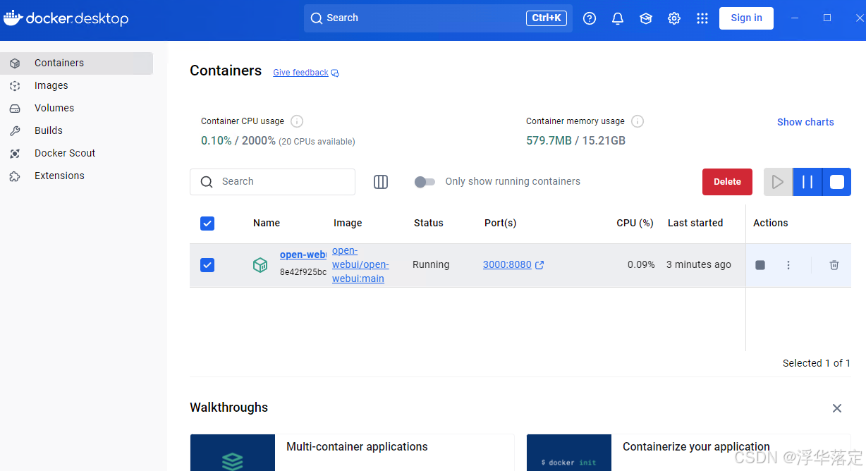Click the 0.09% CPU cell

pyautogui.click(x=641, y=265)
